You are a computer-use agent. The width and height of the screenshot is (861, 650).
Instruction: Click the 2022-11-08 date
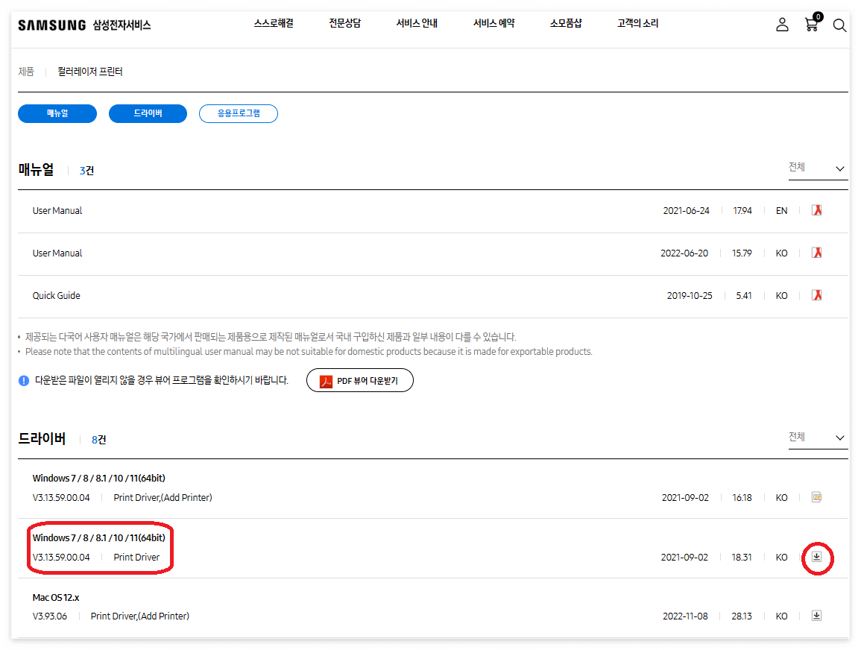685,616
